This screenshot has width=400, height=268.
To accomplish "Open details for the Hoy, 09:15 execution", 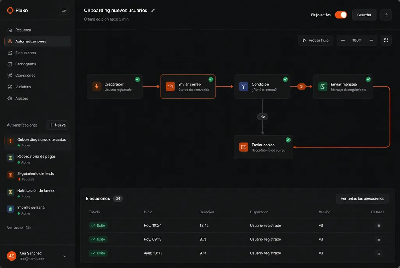I will coord(378,239).
